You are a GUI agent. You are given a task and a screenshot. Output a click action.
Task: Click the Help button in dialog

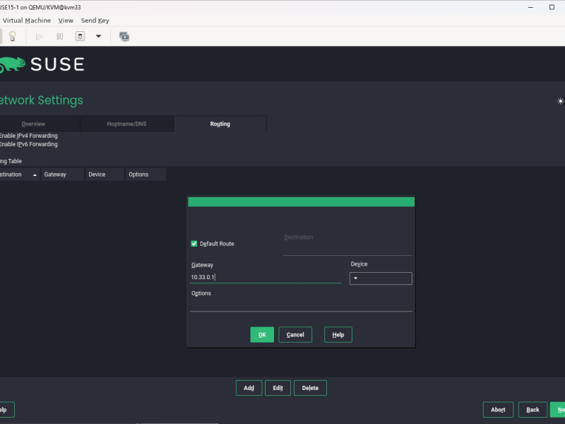click(x=338, y=335)
